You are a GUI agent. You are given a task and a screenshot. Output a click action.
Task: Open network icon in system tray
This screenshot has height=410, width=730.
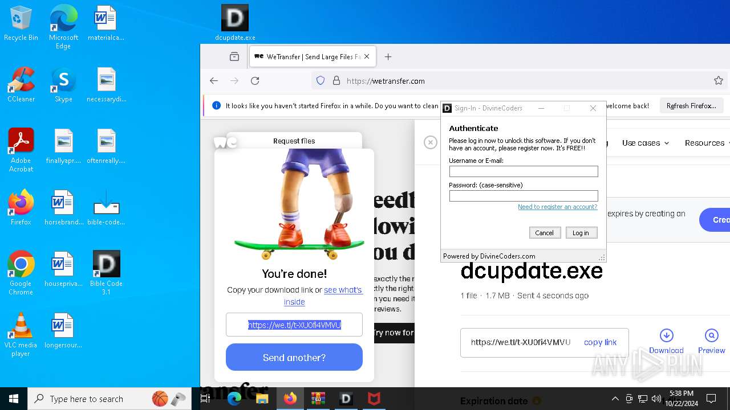click(643, 399)
